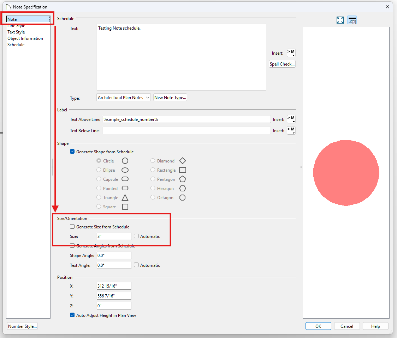This screenshot has height=338, width=397.
Task: Click the Triangle shape icon
Action: tap(125, 197)
